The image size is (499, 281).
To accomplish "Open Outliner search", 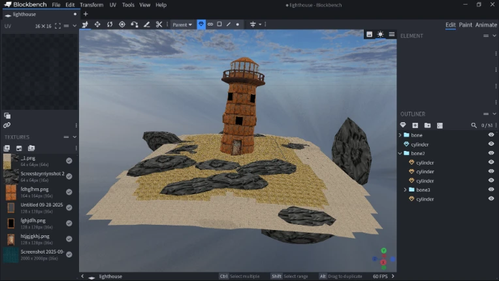I will coord(474,125).
